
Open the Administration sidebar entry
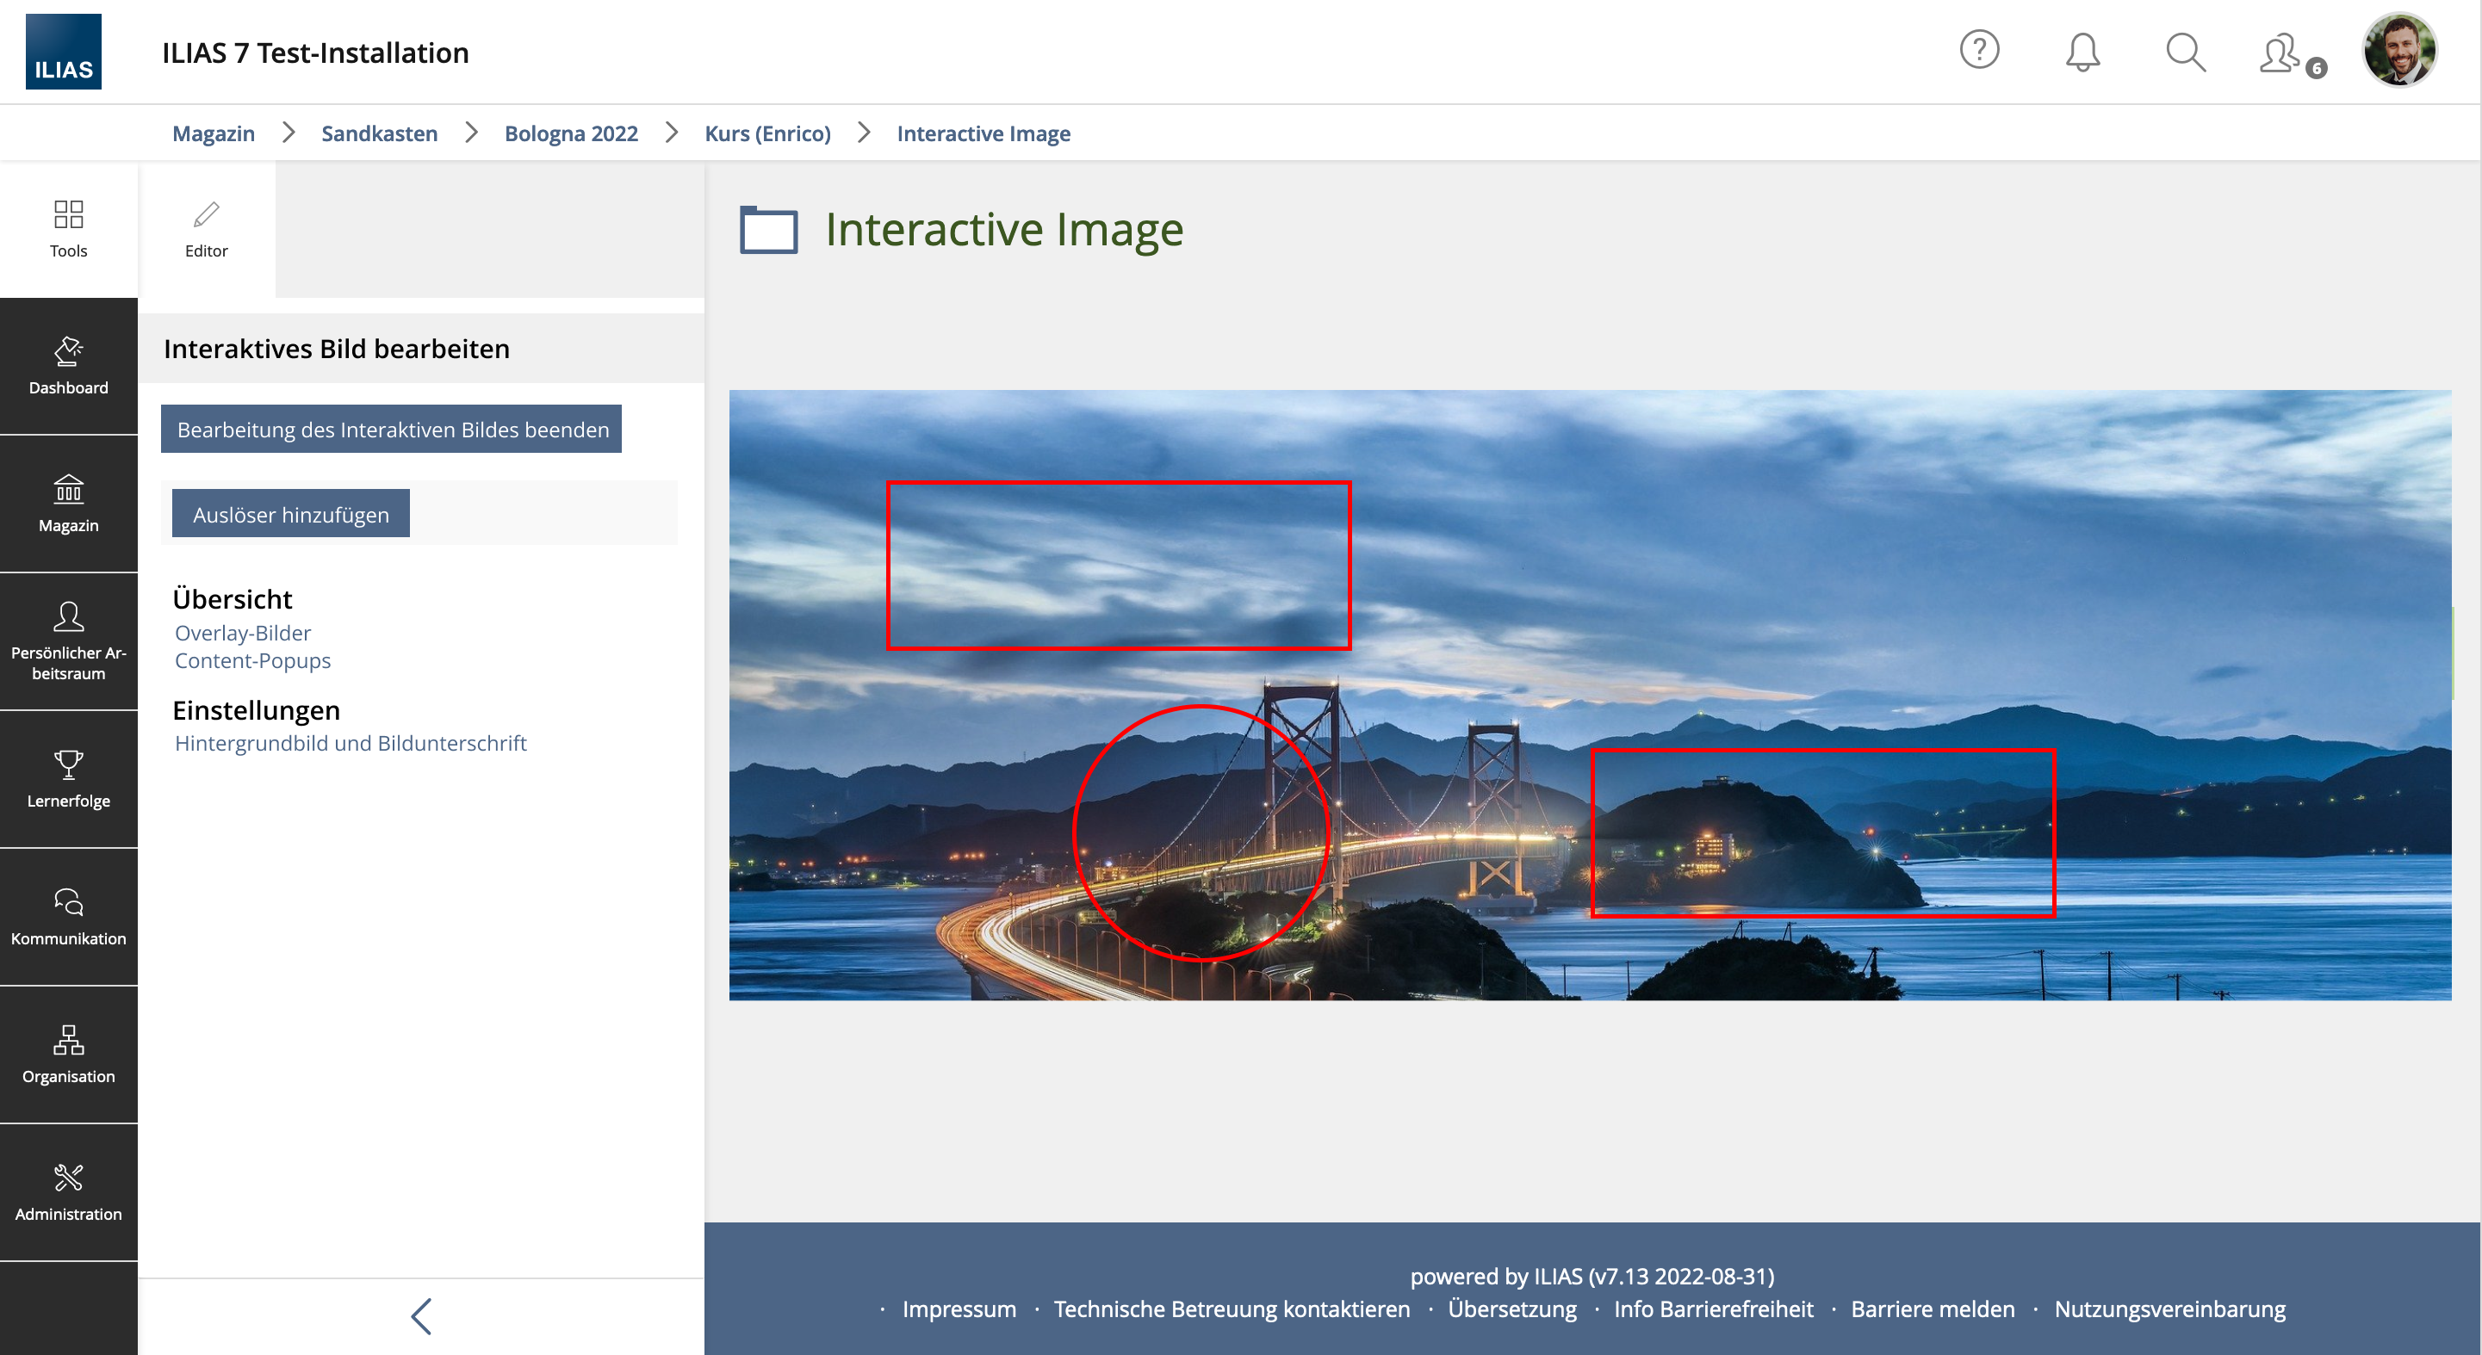click(68, 1192)
